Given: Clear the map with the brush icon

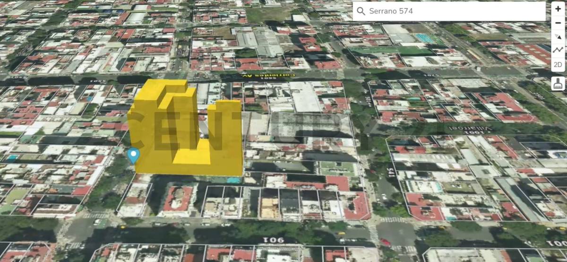Looking at the screenshot, I should pyautogui.click(x=558, y=84).
